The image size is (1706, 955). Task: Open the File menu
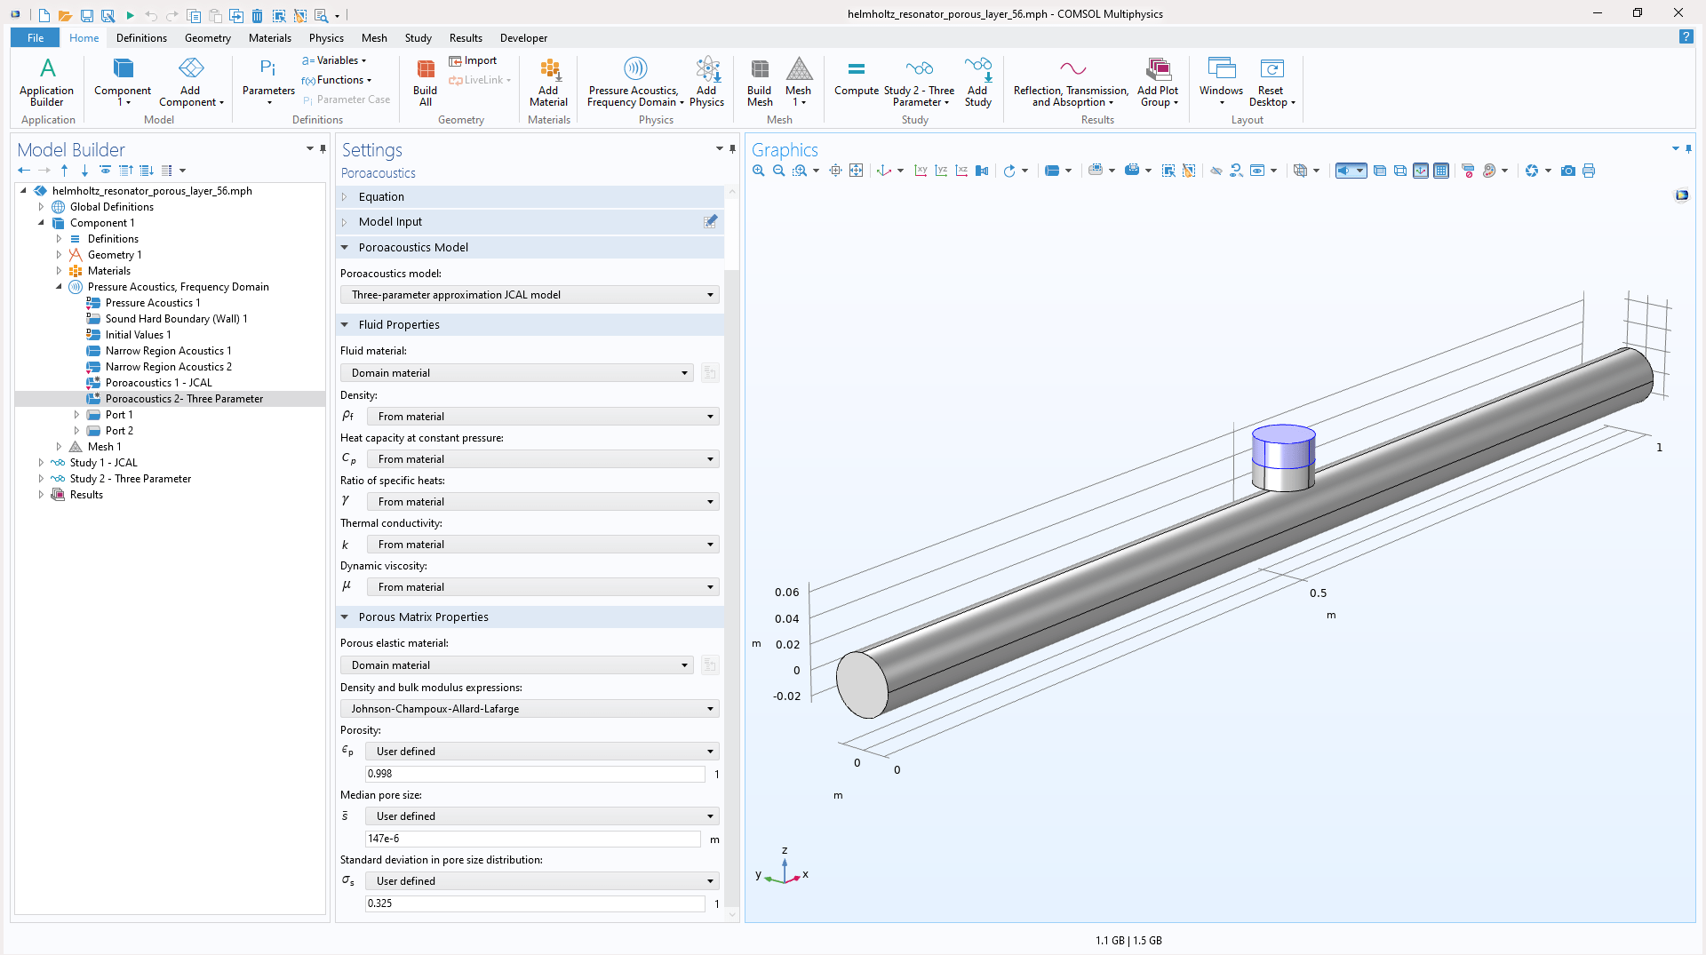[x=36, y=38]
